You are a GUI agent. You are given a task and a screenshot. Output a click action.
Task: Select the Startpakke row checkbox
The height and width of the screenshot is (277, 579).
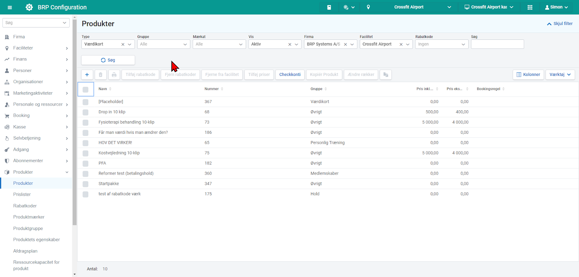[85, 184]
